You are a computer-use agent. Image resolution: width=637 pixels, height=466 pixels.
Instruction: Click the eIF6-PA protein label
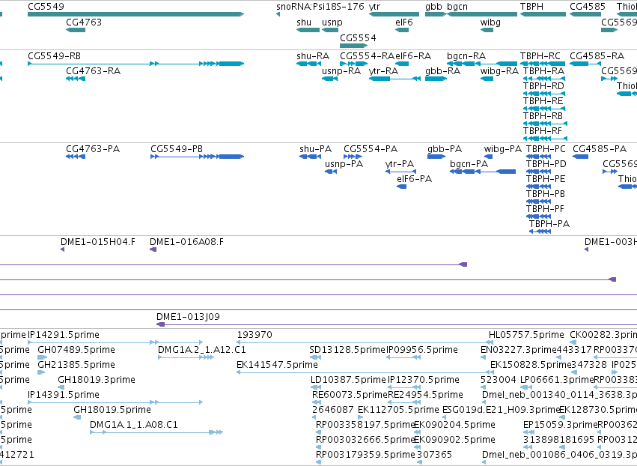pos(414,179)
